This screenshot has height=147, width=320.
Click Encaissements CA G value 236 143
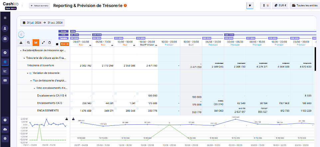coord(87,103)
